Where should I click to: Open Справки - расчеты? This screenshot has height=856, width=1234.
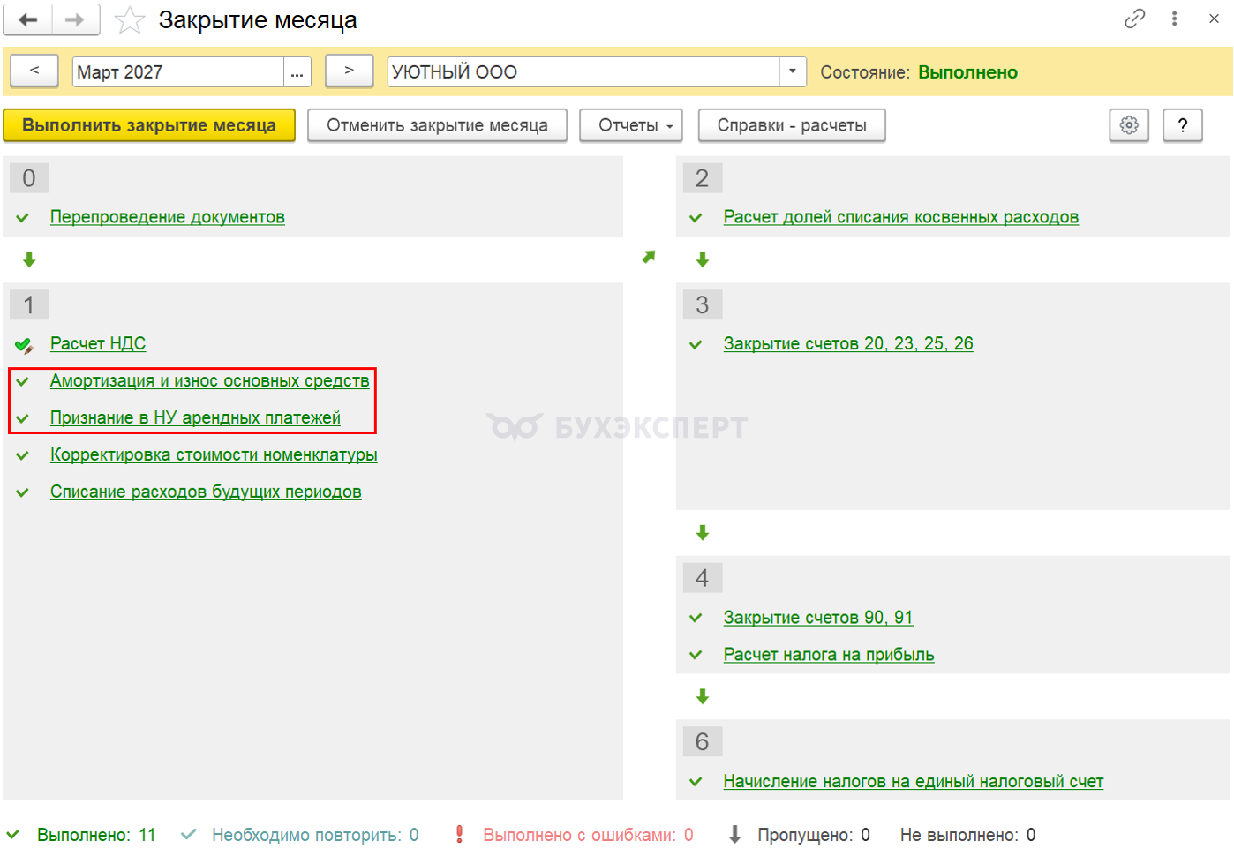792,125
